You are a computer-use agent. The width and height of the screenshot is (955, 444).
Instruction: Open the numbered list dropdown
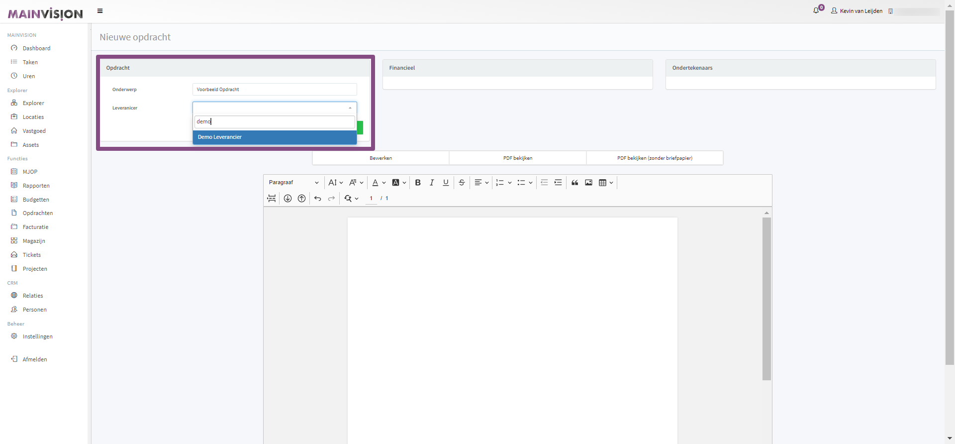click(x=503, y=183)
